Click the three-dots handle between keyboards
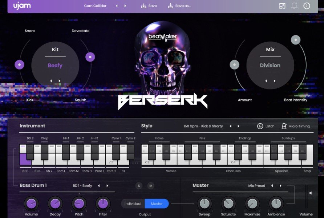Image resolution: width=324 pixels, height=218 pixels. 135,163
